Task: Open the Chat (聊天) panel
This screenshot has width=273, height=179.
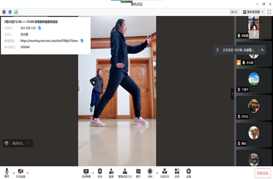Action: click(138, 172)
